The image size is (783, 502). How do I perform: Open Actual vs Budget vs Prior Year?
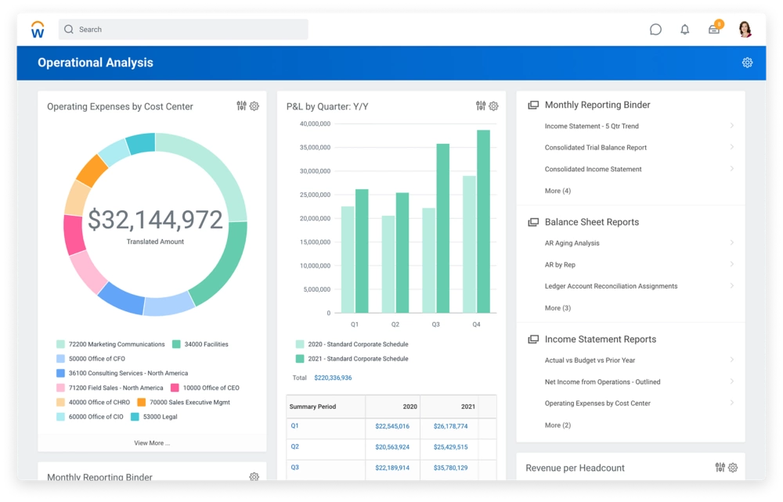[590, 360]
